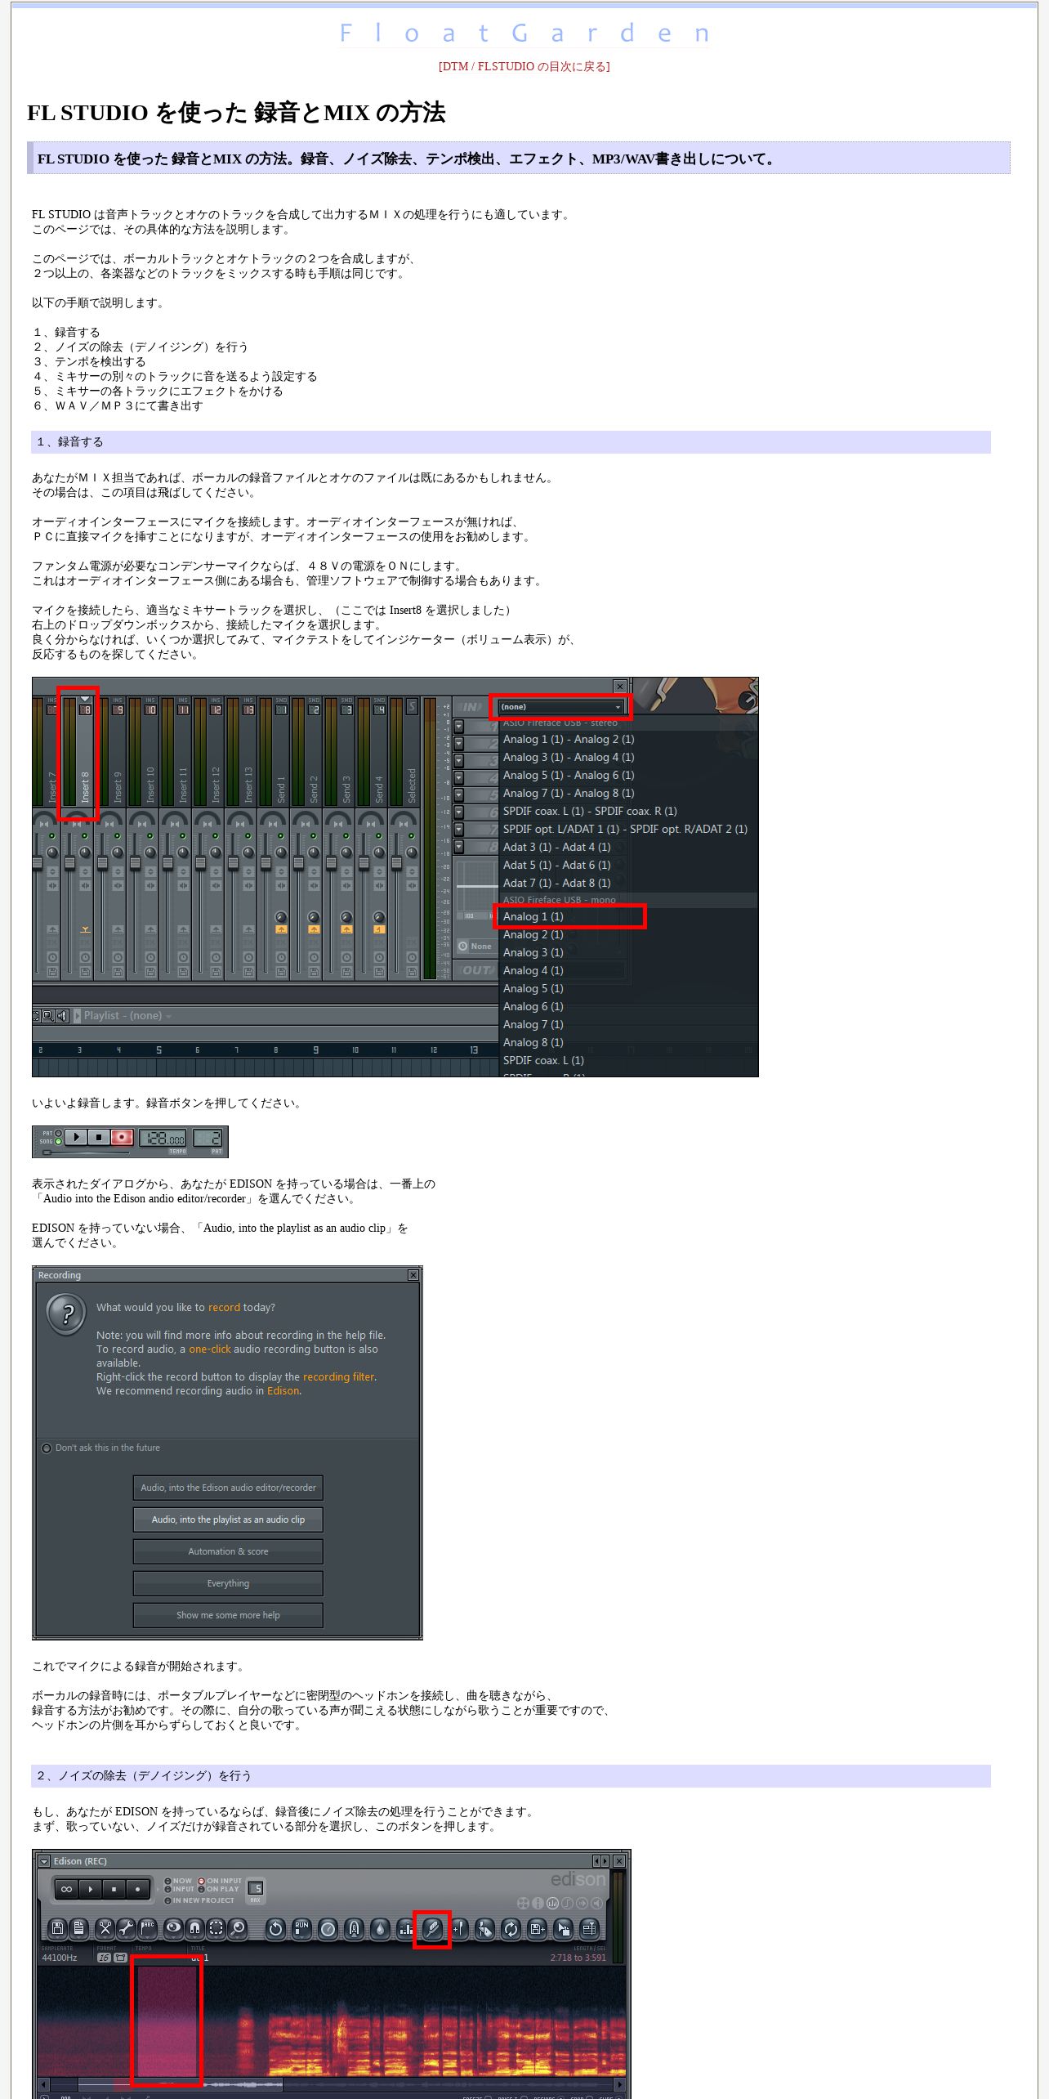Click the Insert 8 disk recording icon
The width and height of the screenshot is (1049, 2099).
(x=85, y=972)
